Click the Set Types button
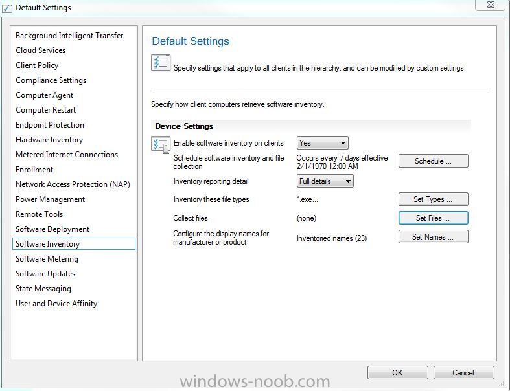 (434, 199)
